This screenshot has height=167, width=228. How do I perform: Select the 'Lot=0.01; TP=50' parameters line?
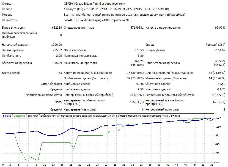[x=98, y=20]
